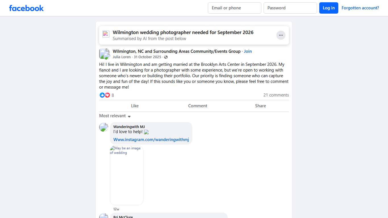The image size is (388, 218).
Task: Click the public globe privacy icon
Action: click(166, 57)
